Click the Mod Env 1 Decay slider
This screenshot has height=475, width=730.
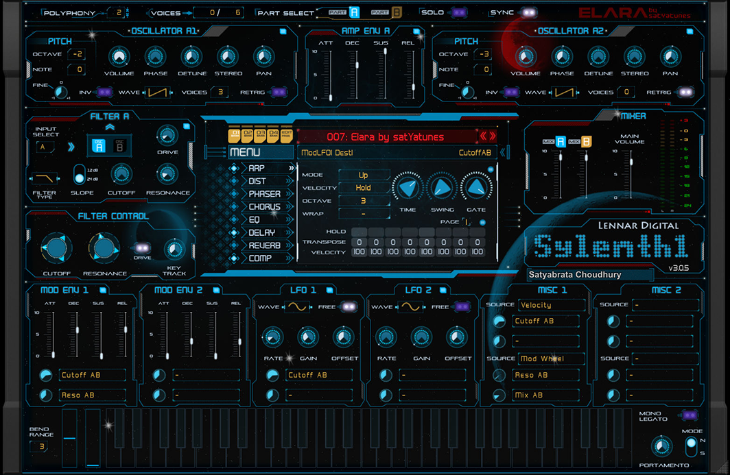coord(77,335)
